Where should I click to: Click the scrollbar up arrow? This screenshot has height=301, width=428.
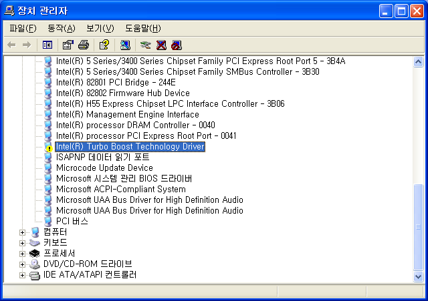(418, 62)
